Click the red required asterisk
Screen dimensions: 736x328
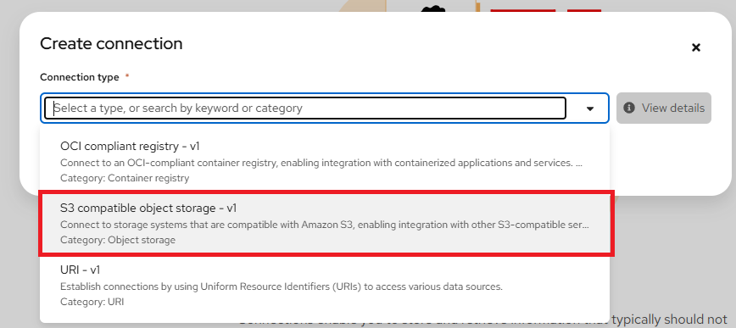[126, 75]
